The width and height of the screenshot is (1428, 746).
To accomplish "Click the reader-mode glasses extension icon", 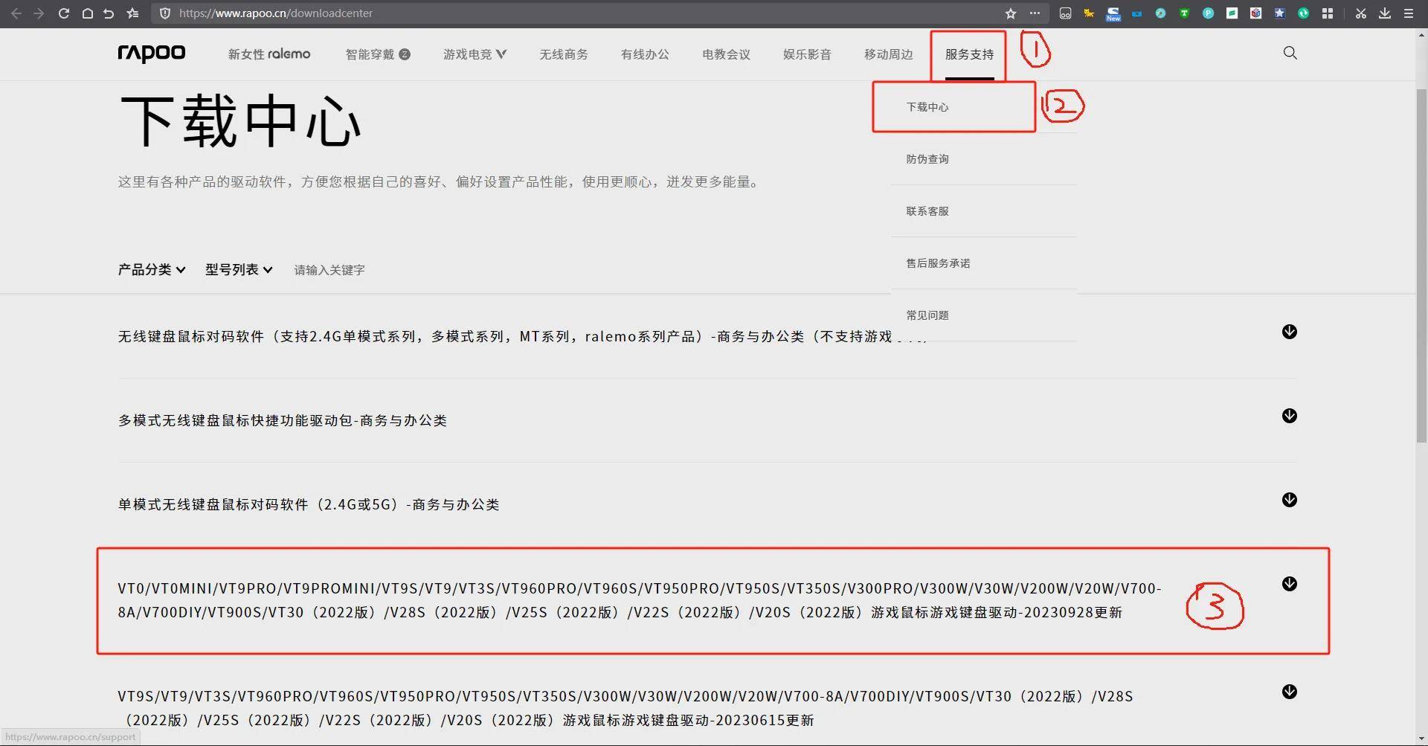I will pyautogui.click(x=1065, y=13).
